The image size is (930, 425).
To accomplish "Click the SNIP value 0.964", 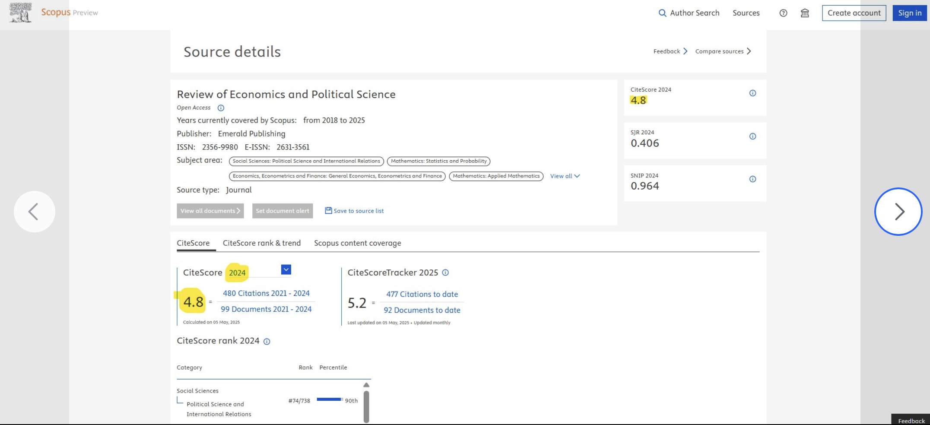I will pos(644,186).
